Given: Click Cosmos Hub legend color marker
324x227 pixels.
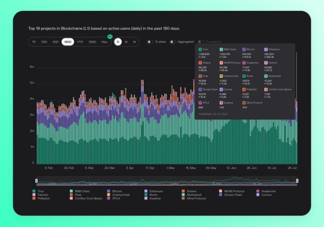Looking at the screenshot, I should pyautogui.click(x=109, y=194).
